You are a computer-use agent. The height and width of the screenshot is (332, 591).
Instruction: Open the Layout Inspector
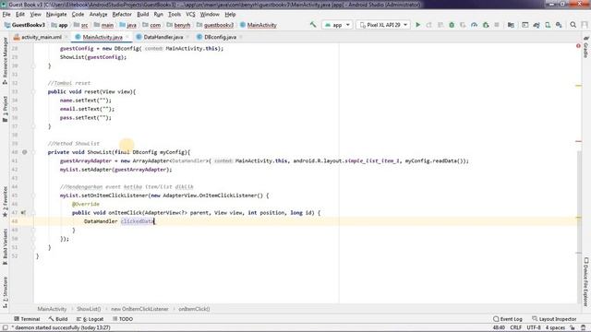click(554, 319)
